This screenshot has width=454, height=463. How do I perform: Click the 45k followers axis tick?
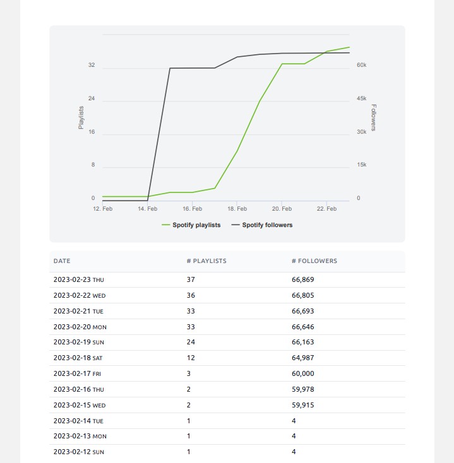361,98
